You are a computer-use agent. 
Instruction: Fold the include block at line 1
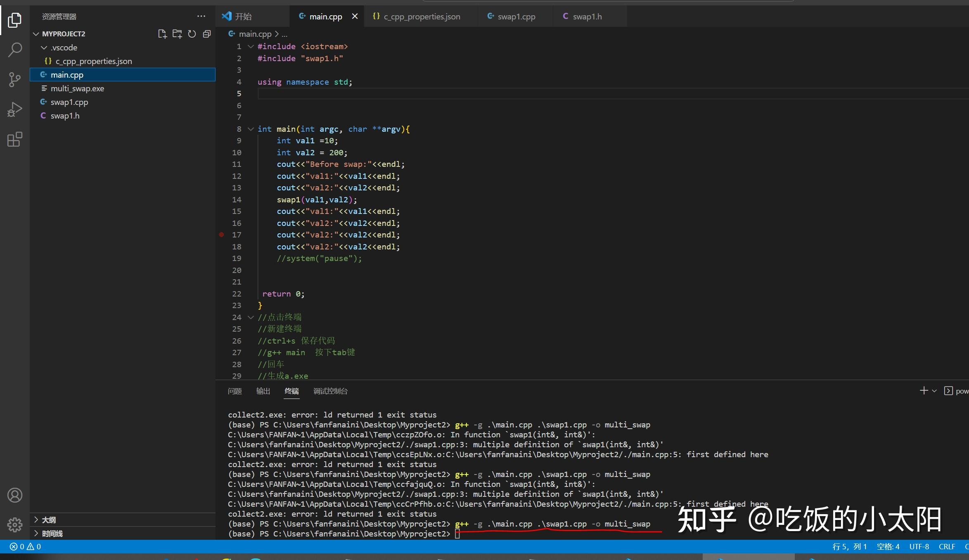click(x=251, y=46)
